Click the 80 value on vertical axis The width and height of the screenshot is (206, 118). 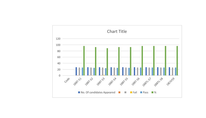(59, 51)
